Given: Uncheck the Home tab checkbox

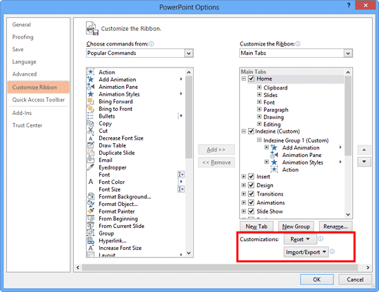Looking at the screenshot, I should pos(252,79).
